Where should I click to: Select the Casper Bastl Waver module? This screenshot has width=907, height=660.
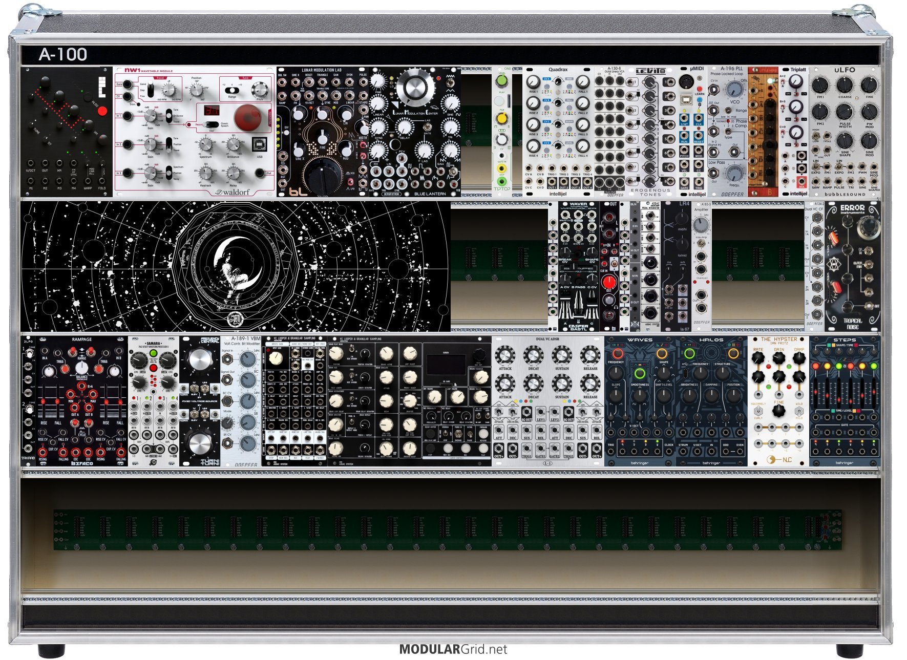[x=578, y=266]
